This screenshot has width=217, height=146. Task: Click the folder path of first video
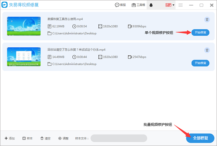coord(74,33)
